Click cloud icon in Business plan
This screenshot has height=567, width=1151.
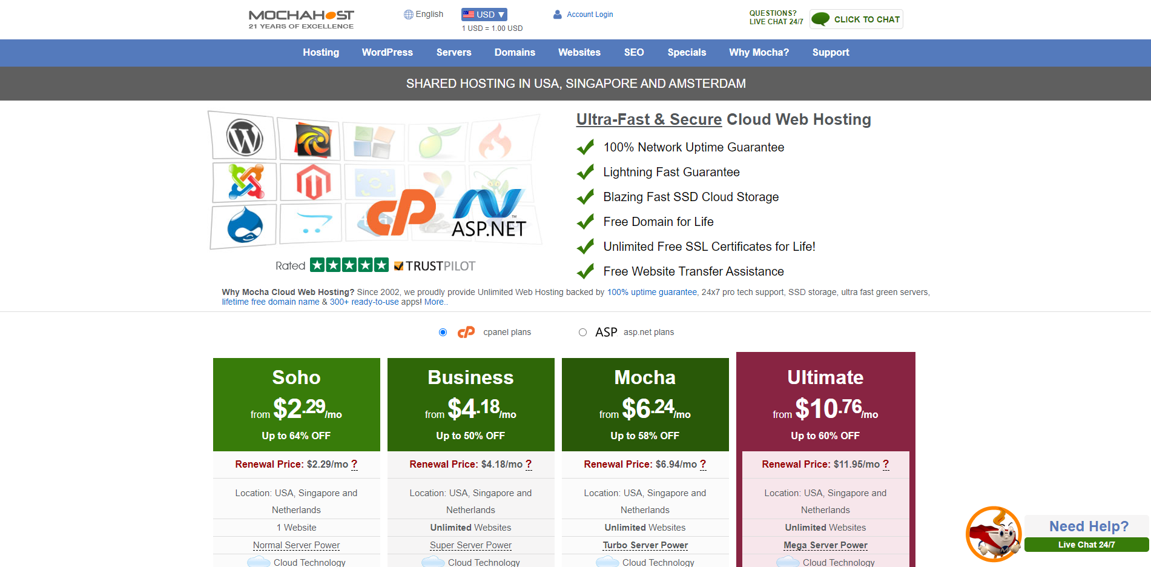(x=433, y=562)
